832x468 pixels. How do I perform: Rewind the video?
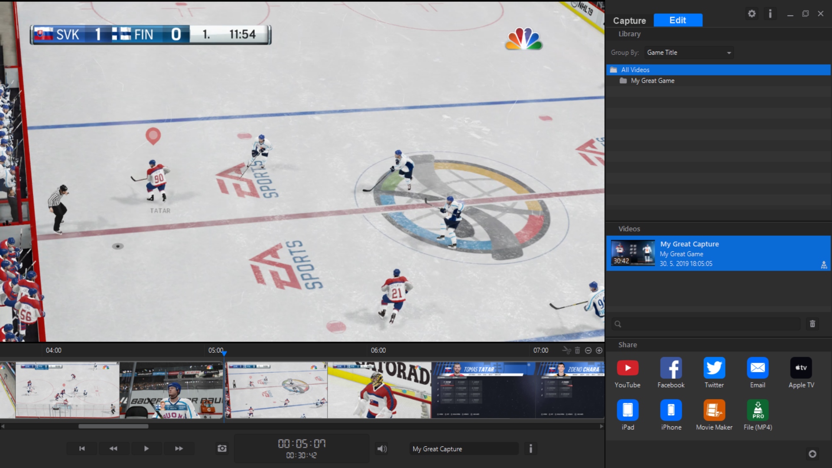114,448
